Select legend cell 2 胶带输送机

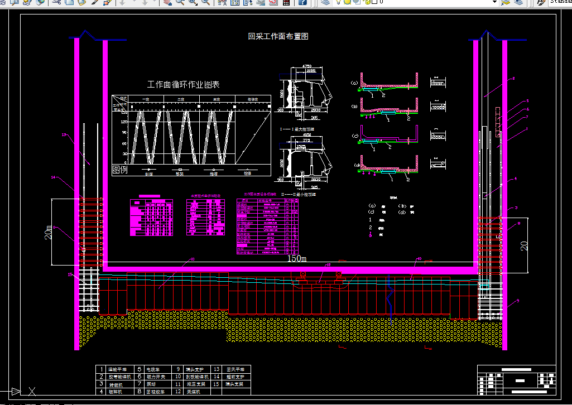tap(120, 377)
